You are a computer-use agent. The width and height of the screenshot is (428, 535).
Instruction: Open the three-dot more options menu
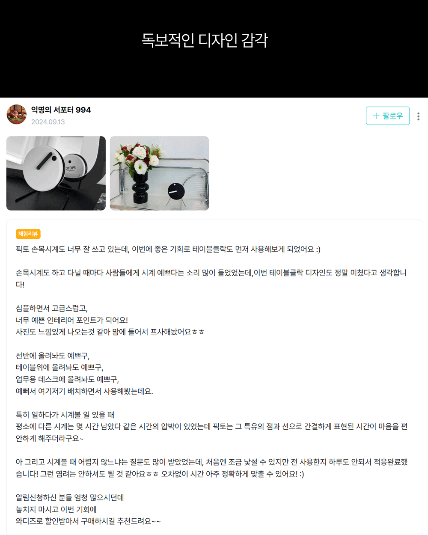(x=418, y=116)
